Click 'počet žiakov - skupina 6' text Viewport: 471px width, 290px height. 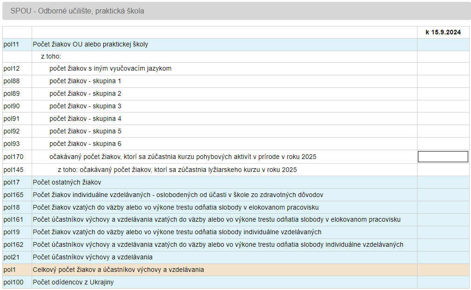pos(85,144)
